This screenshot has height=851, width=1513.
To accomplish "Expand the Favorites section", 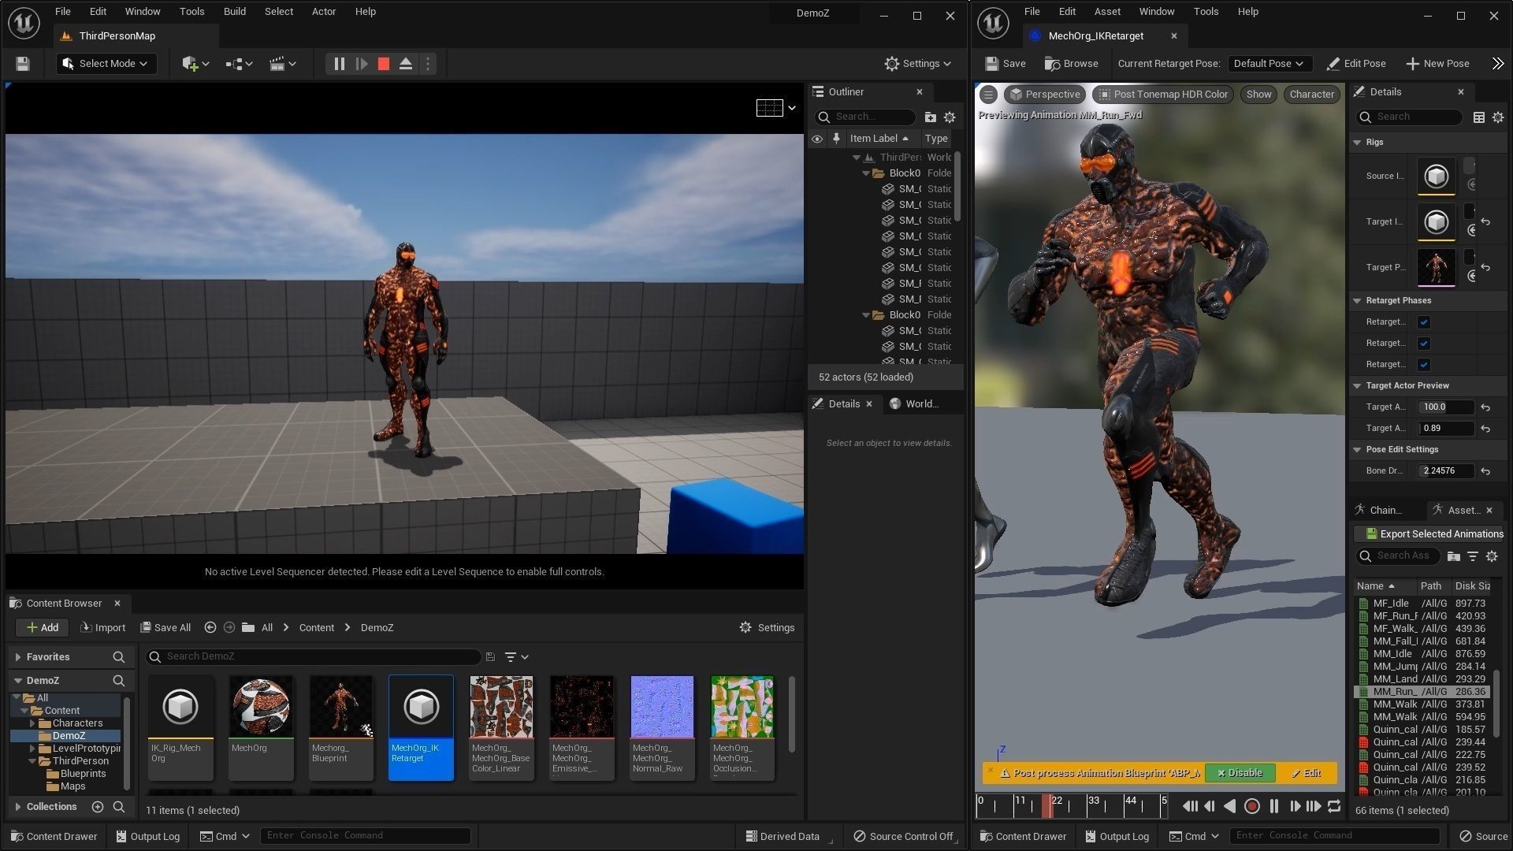I will coord(17,657).
